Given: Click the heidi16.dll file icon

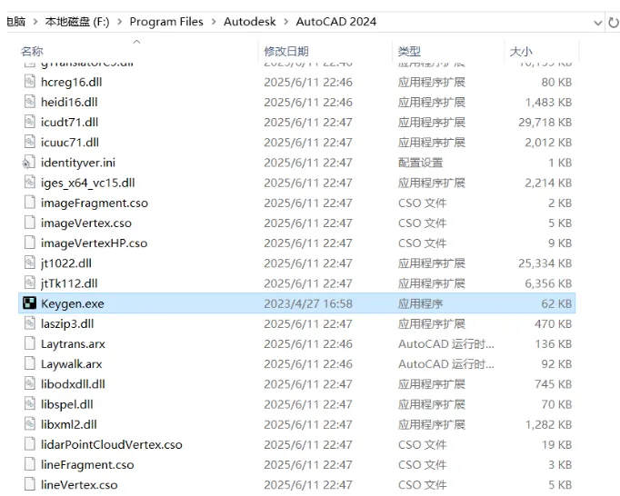Looking at the screenshot, I should 30,102.
